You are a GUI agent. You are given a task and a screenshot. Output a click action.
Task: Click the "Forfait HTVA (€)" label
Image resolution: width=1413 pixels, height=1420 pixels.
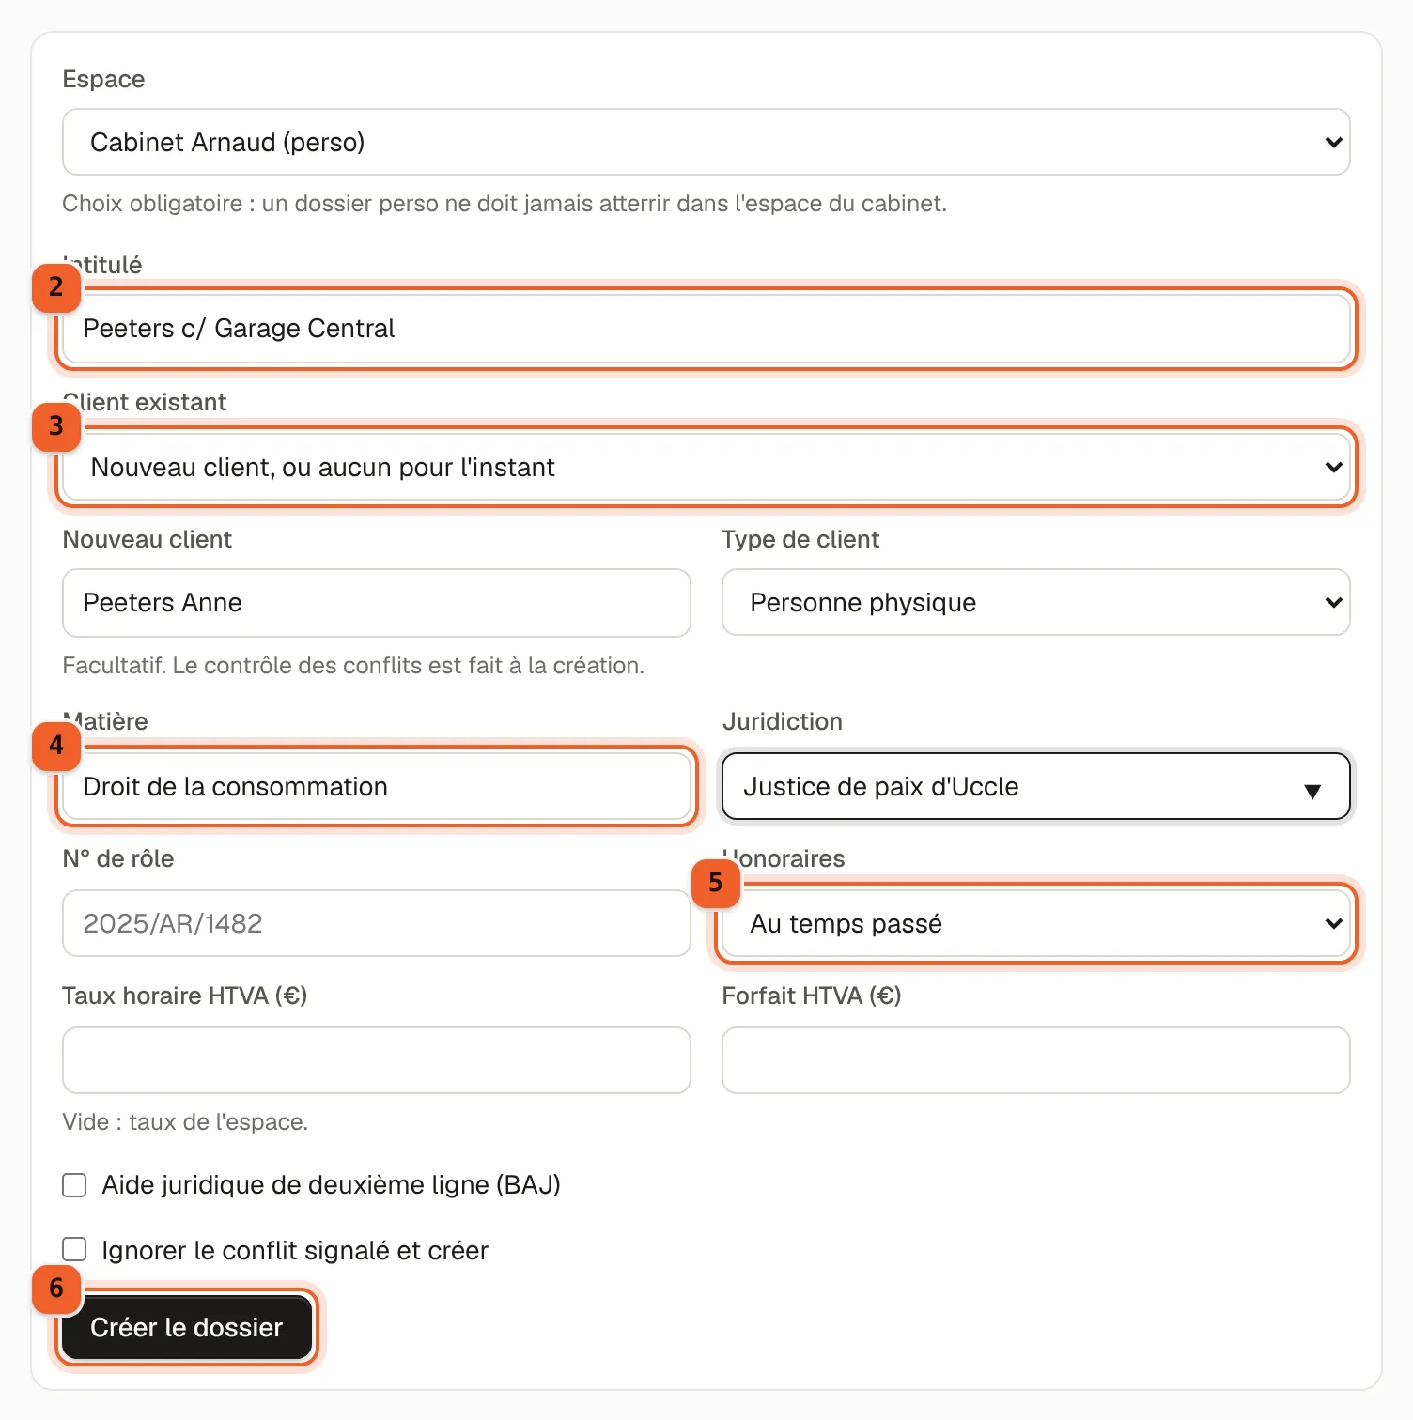pos(812,996)
